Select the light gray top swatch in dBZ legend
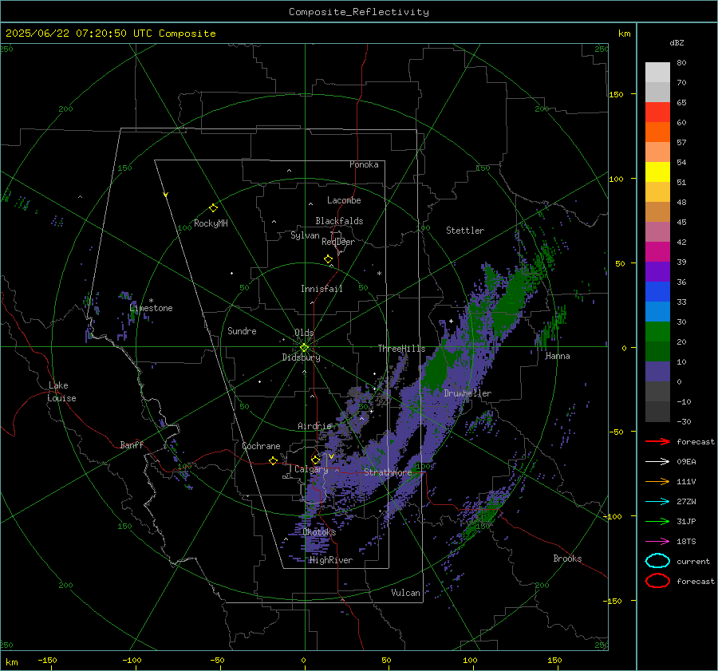This screenshot has height=671, width=718. tap(657, 73)
